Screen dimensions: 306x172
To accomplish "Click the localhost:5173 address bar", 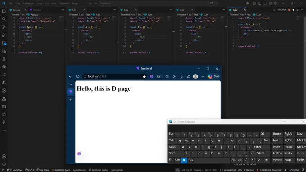I will [114, 76].
